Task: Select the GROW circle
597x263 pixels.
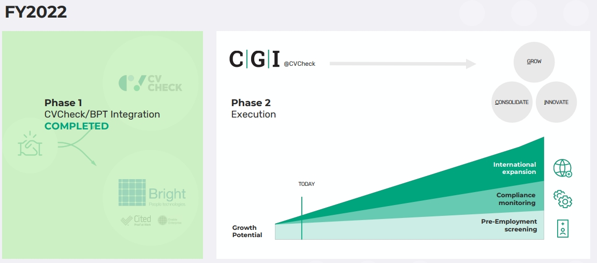Action: point(534,62)
